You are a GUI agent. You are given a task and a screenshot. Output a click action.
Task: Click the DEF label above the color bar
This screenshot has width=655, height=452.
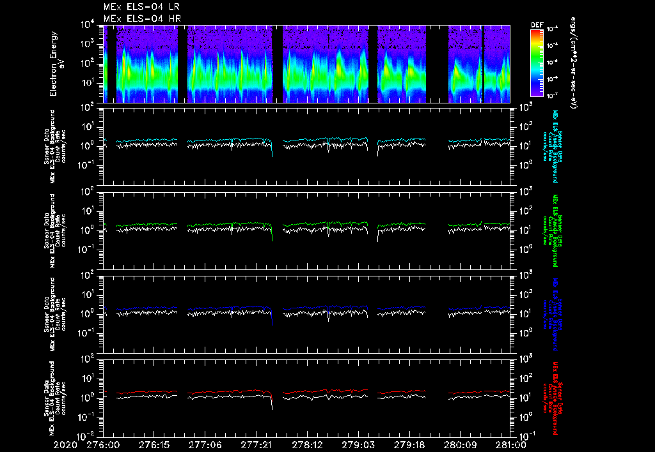pos(537,25)
